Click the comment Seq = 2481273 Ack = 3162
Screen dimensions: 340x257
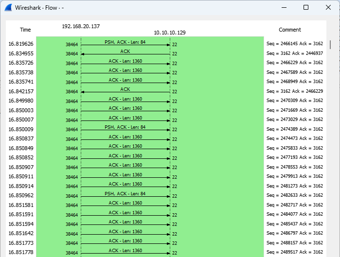[295, 186]
